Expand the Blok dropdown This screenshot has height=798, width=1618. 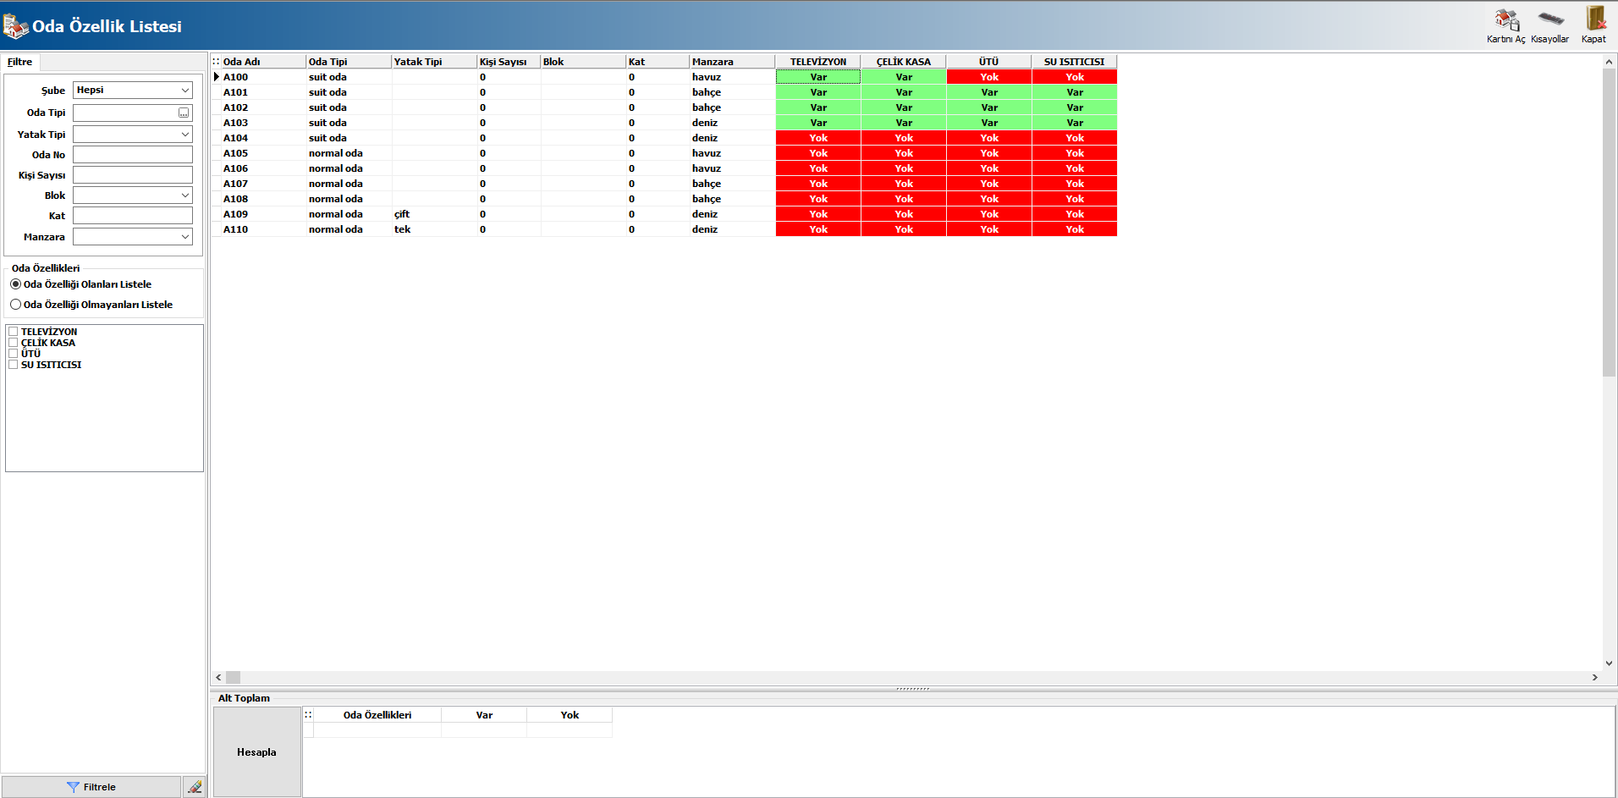click(184, 195)
